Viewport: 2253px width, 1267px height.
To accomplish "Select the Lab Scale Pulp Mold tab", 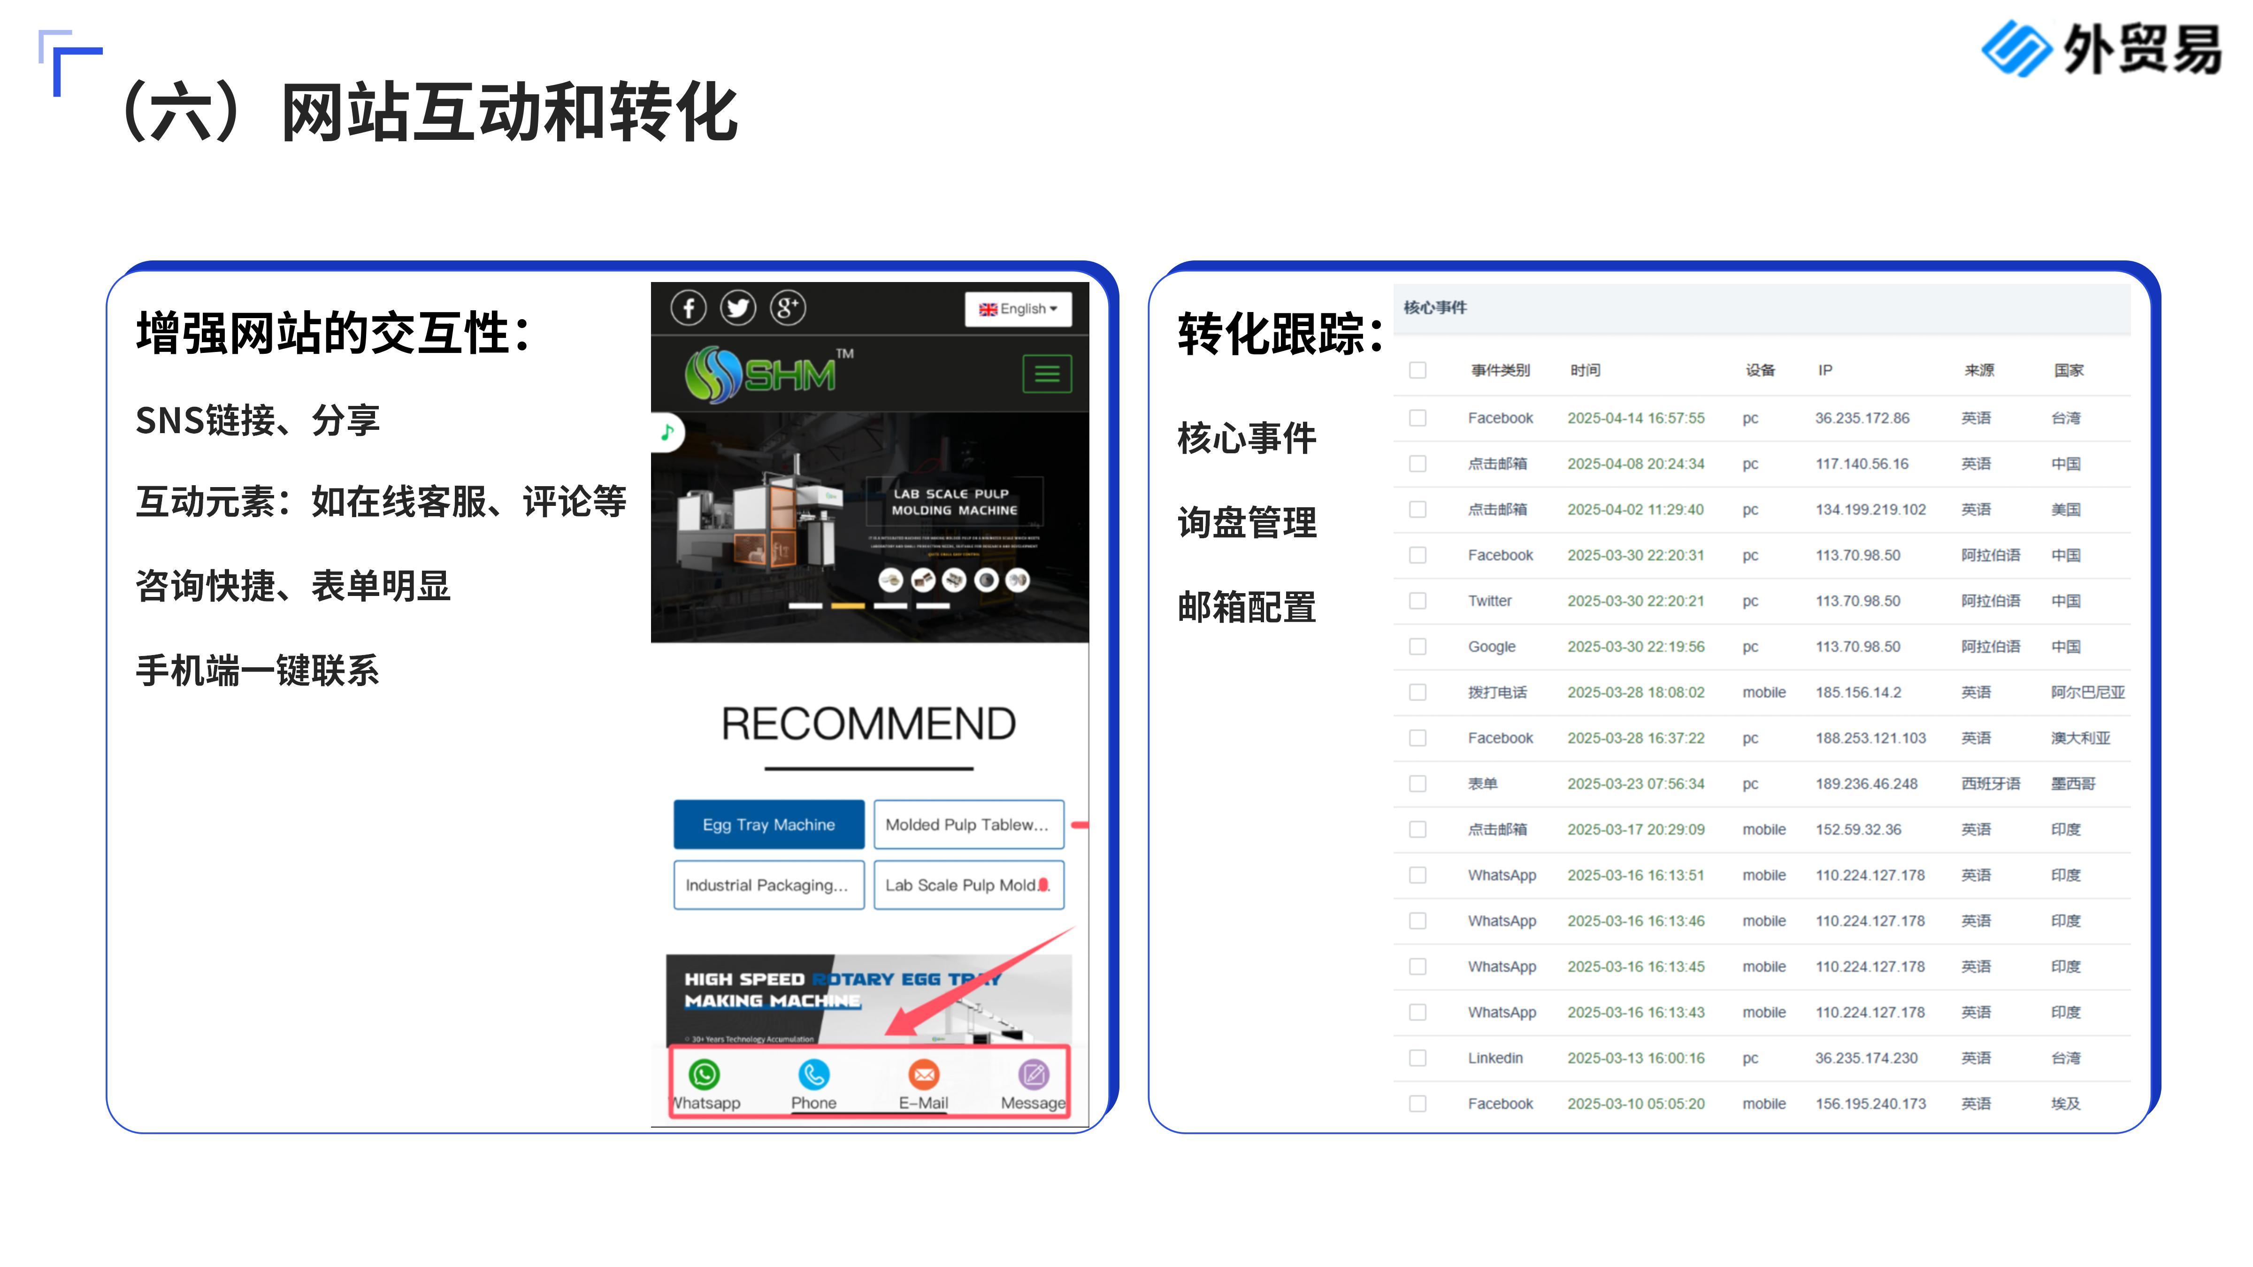I will 969,885.
